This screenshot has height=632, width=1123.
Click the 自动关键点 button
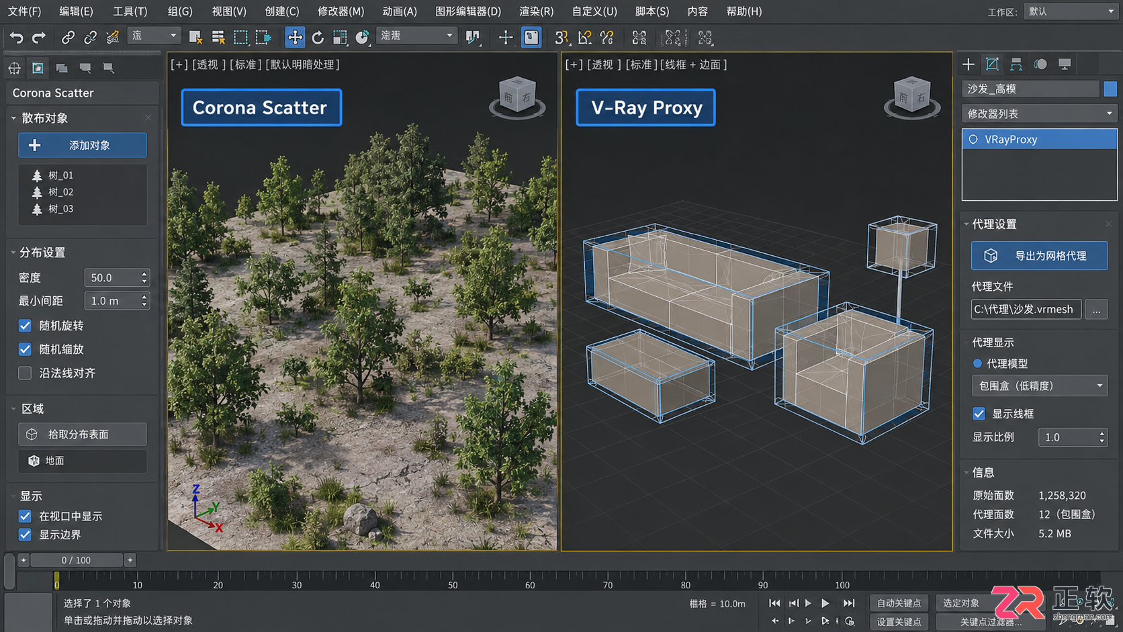click(x=899, y=603)
